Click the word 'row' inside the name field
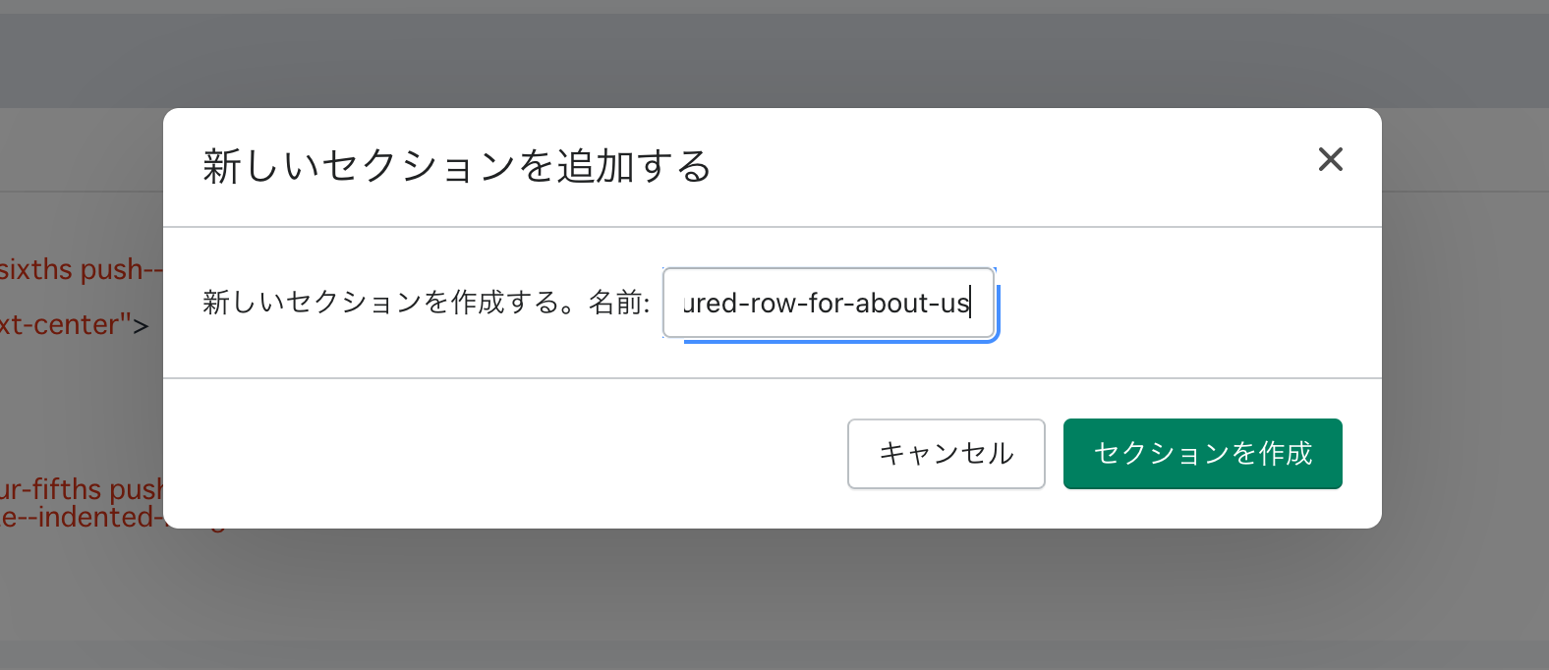1549x670 pixels. pos(773,304)
